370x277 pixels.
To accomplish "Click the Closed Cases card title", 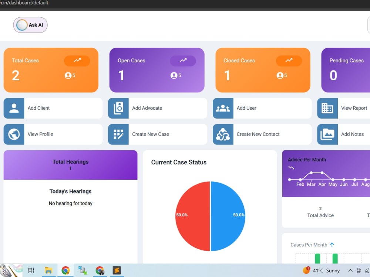I will tap(239, 61).
